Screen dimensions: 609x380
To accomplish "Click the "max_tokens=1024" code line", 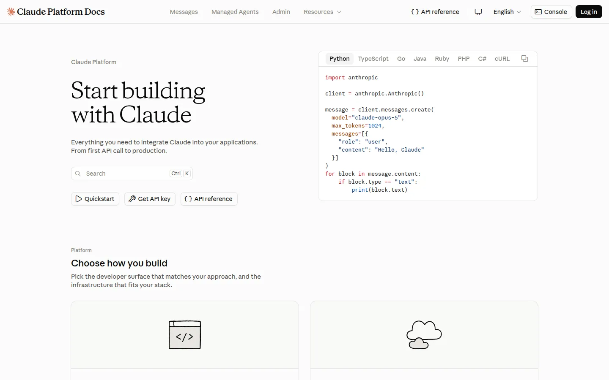I will (x=358, y=126).
